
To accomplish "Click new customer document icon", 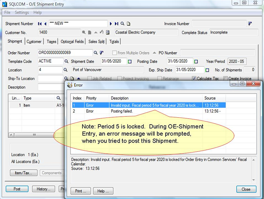I will [x=90, y=32].
